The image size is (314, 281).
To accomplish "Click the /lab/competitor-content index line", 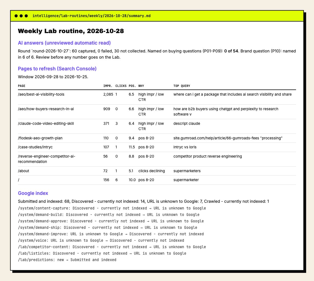I will [x=112, y=247].
